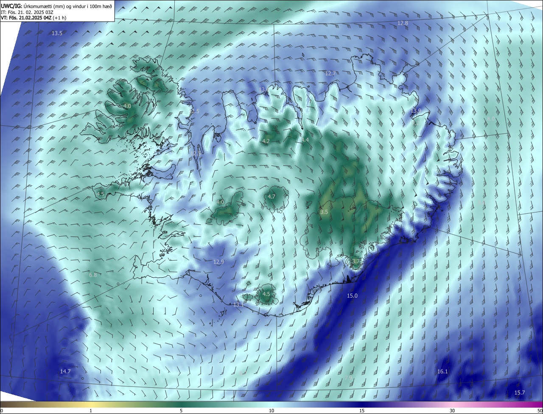Click the 12.8 value label north of Iceland
This screenshot has height=414, width=543.
pos(403,23)
